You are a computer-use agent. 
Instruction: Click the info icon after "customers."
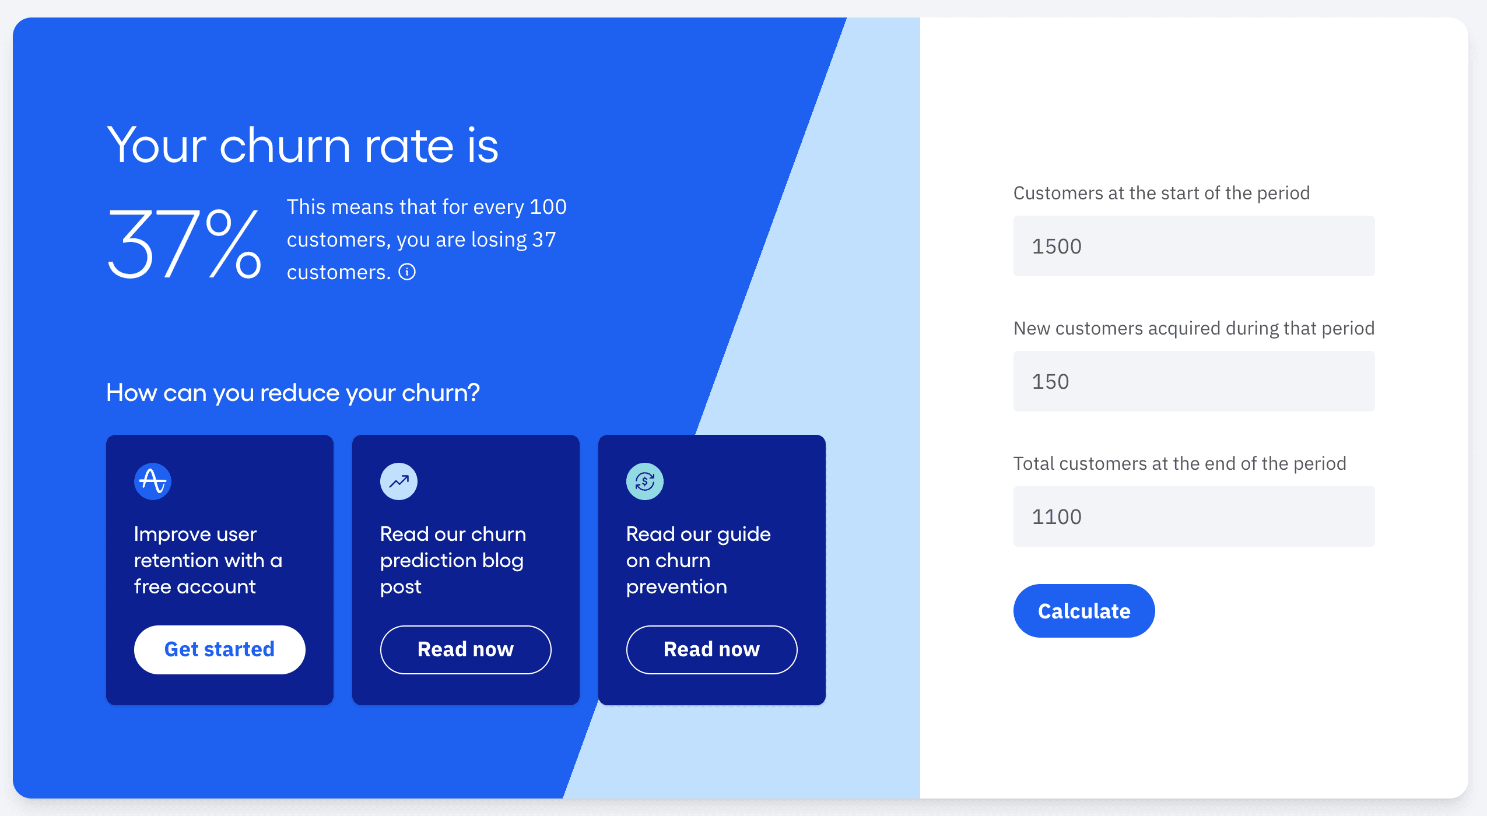click(407, 272)
